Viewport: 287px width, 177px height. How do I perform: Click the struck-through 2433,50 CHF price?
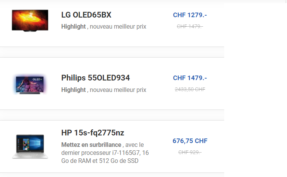190,89
